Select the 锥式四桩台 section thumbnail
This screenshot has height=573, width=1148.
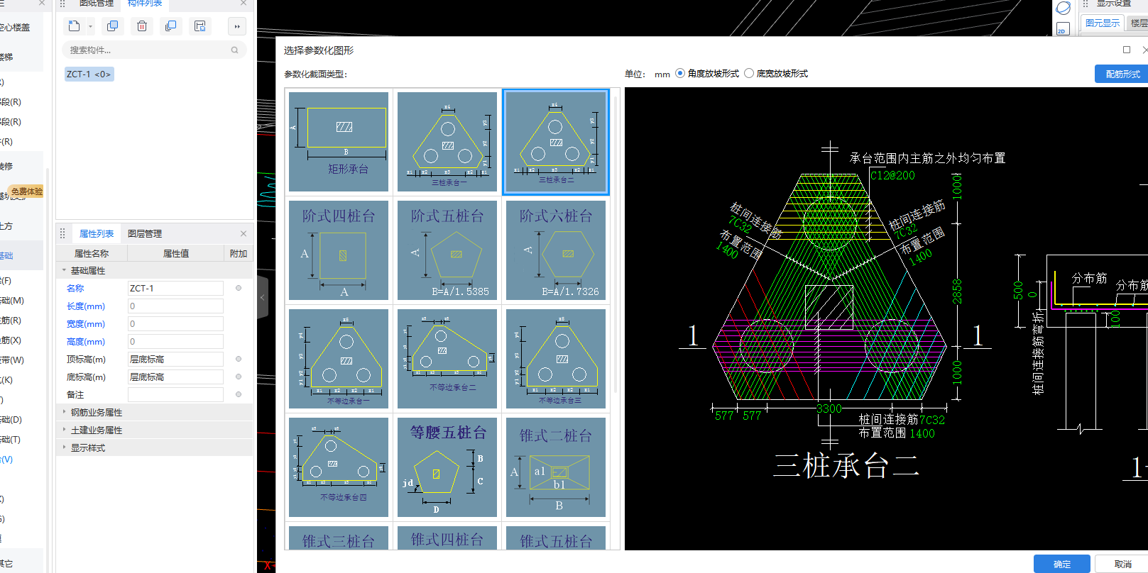pos(447,538)
